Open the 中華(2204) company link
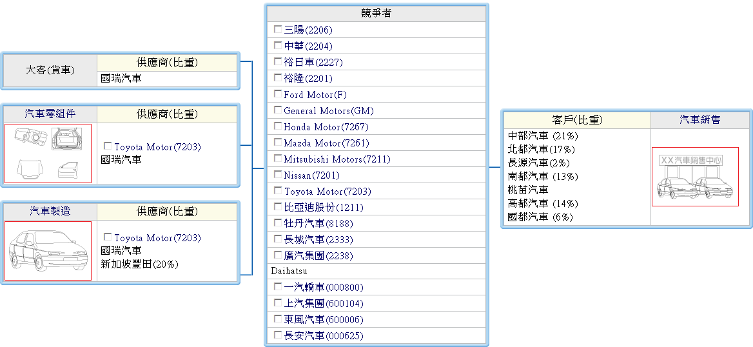 pyautogui.click(x=308, y=46)
